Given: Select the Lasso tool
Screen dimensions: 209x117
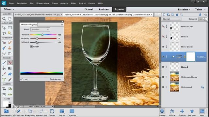Looking at the screenshot, I should (4, 33).
